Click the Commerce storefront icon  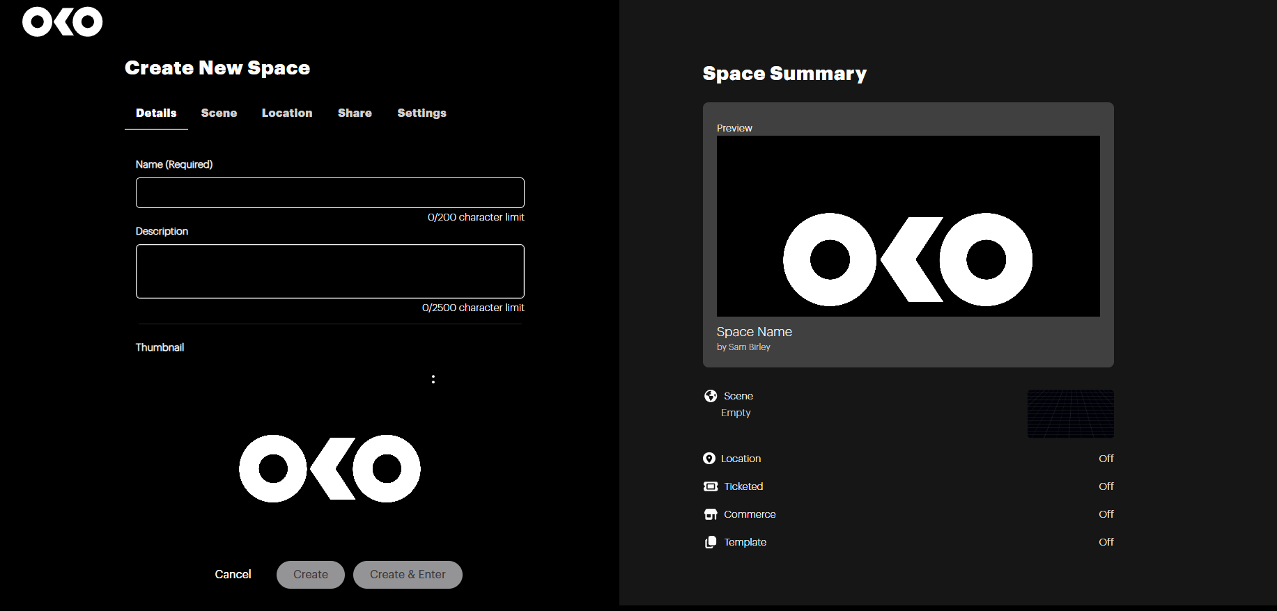tap(711, 514)
